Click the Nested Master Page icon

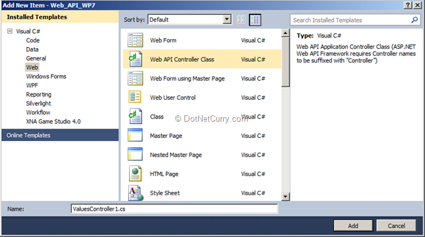coord(135,154)
